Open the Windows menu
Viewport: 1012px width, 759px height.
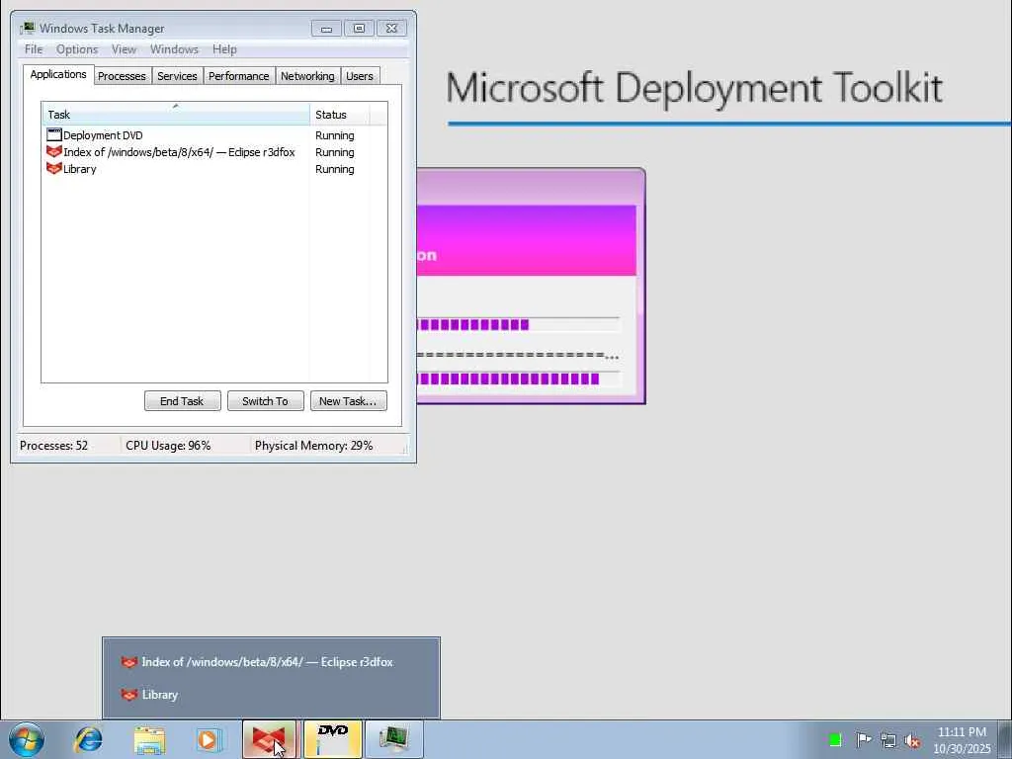(174, 49)
